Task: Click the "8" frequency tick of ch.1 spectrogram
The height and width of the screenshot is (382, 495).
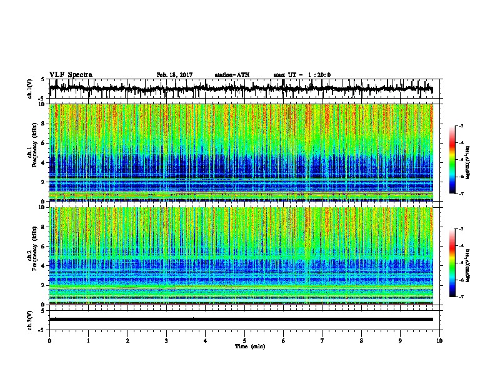Action: pyautogui.click(x=44, y=124)
